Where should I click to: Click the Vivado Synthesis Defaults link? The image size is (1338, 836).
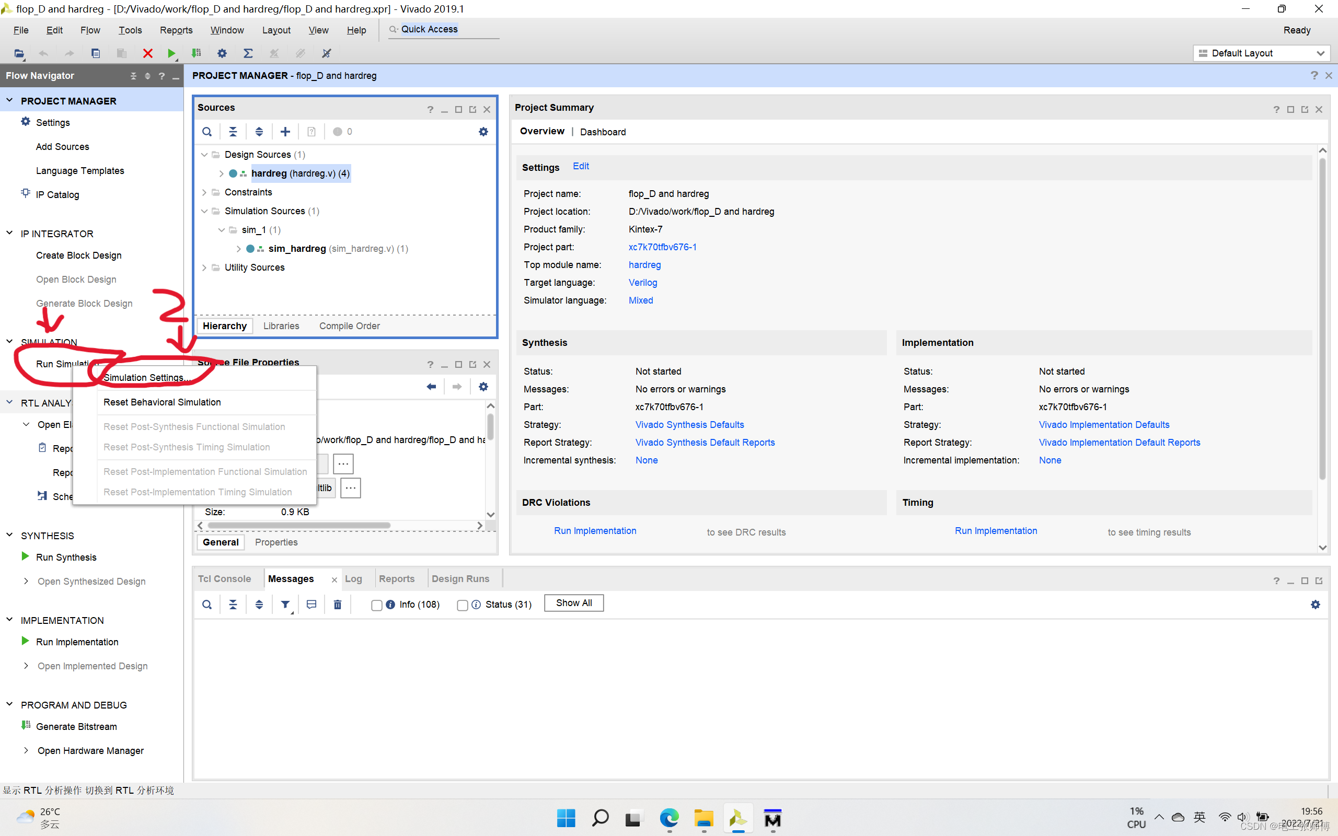click(689, 425)
